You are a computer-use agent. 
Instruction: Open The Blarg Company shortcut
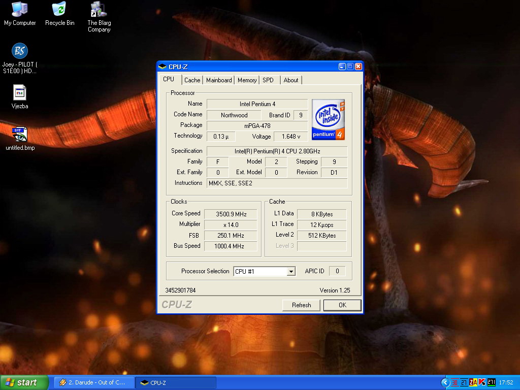pyautogui.click(x=99, y=10)
